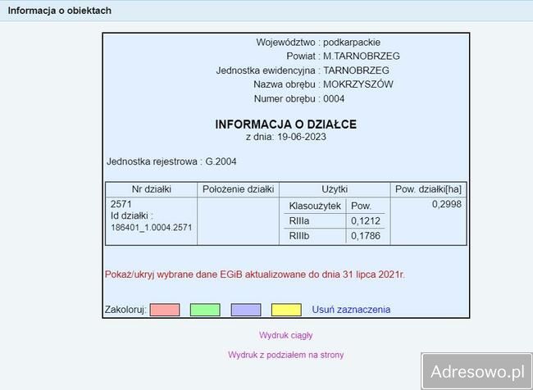Open the Wydruk ciągły link

[x=286, y=335]
